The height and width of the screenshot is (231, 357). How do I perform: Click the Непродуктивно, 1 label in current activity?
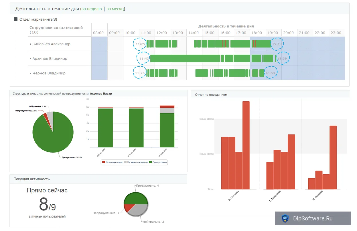[x=106, y=213]
